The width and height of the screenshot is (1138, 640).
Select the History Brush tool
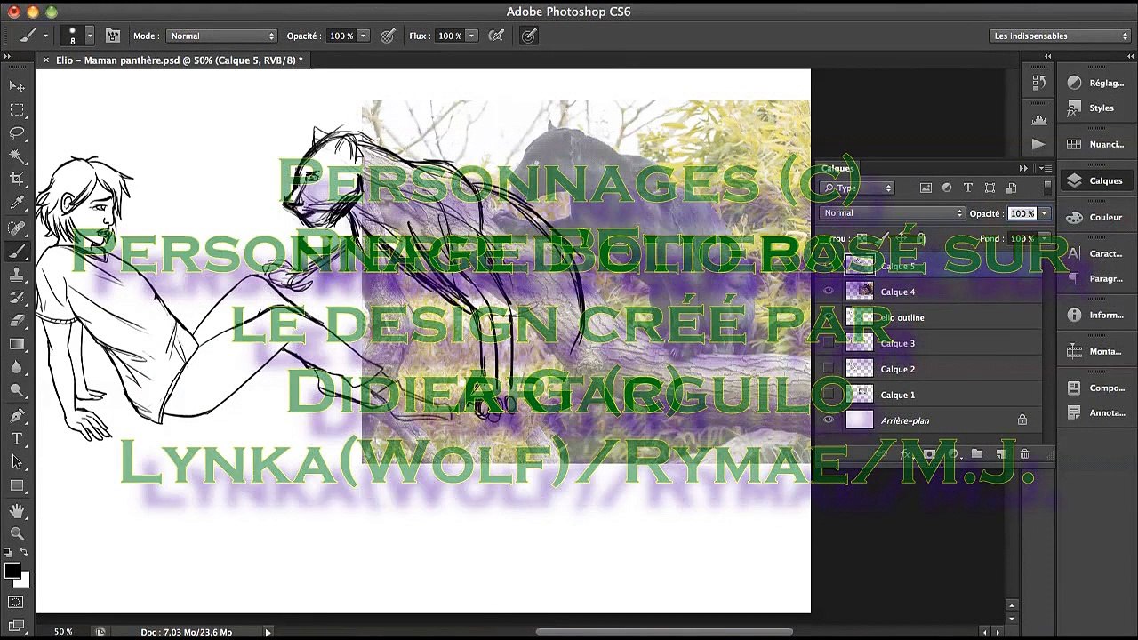(17, 298)
